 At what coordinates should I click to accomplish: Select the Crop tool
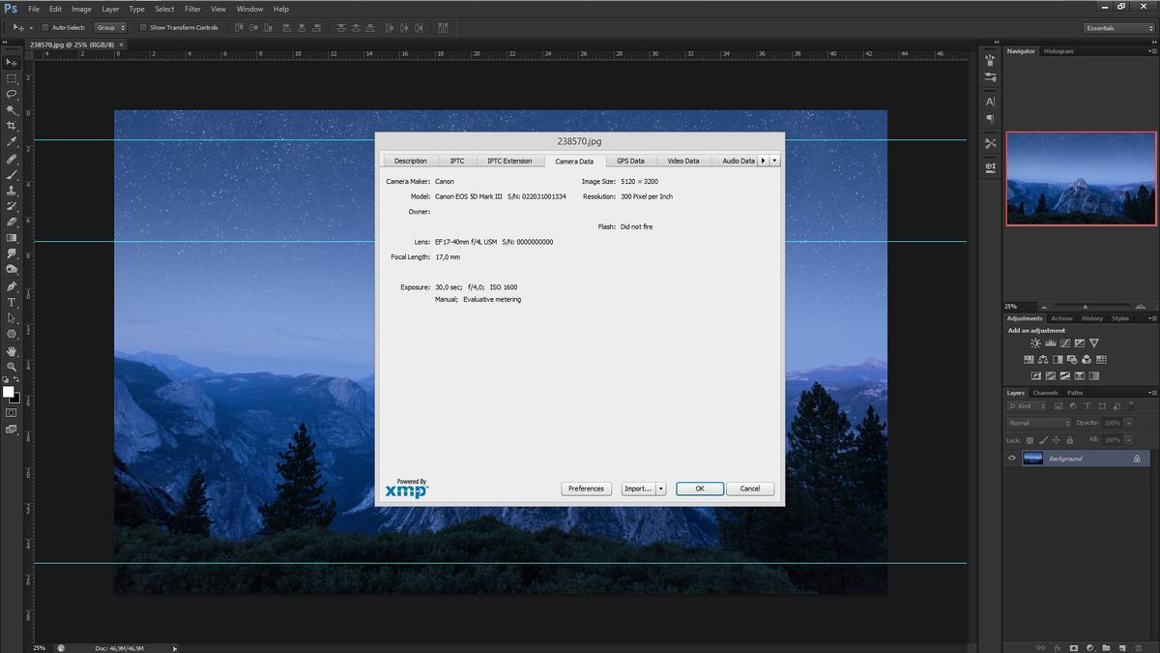(x=12, y=126)
